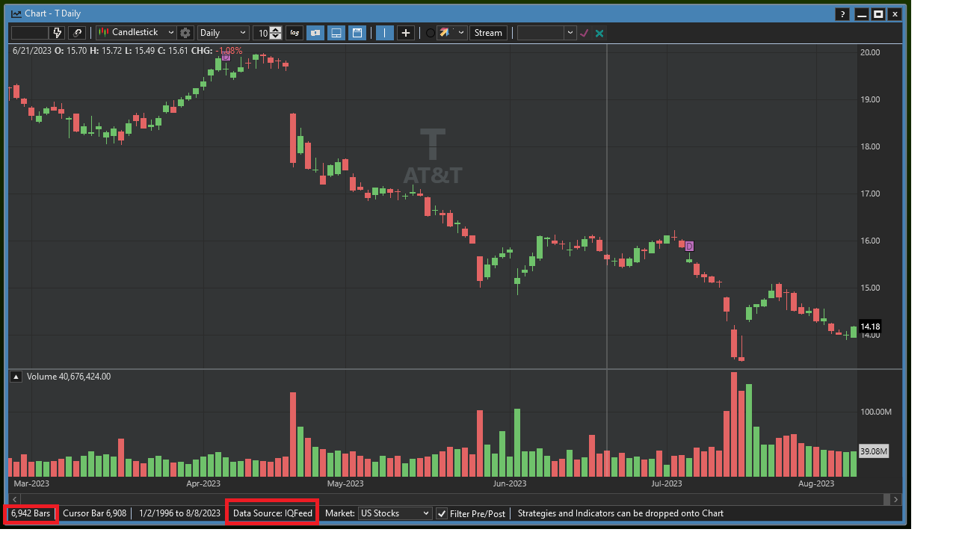Collapse the Volume pane using the arrow button
This screenshot has height=538, width=956.
coord(16,377)
